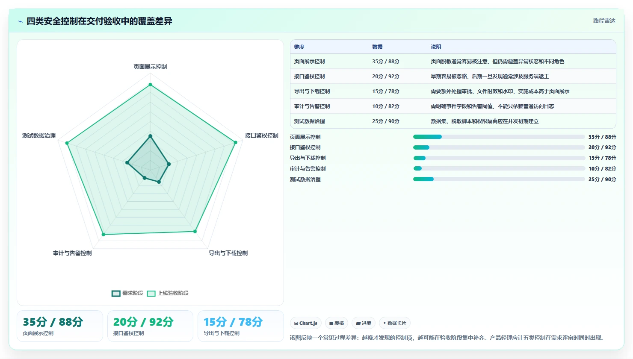
Task: Click the lightning icon beside the page title
Action: point(20,21)
